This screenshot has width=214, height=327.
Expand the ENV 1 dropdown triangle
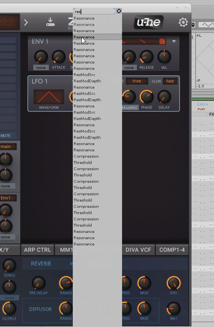click(x=174, y=41)
